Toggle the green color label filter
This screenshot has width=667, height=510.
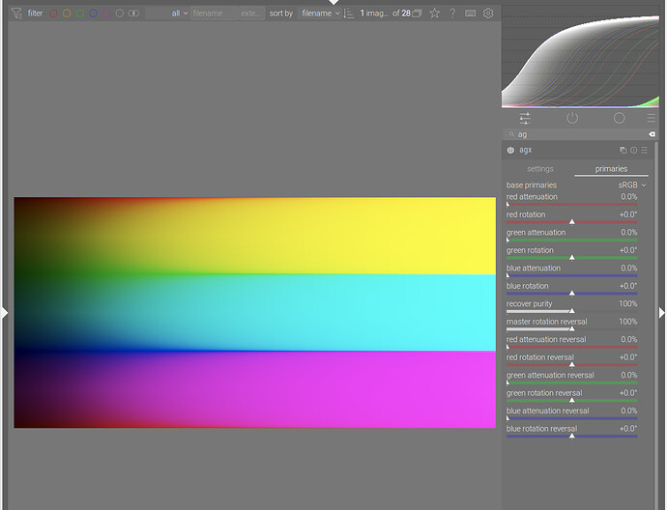click(x=80, y=14)
